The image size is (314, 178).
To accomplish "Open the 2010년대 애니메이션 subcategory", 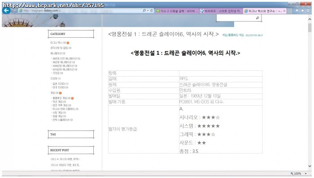I will pos(65,69).
